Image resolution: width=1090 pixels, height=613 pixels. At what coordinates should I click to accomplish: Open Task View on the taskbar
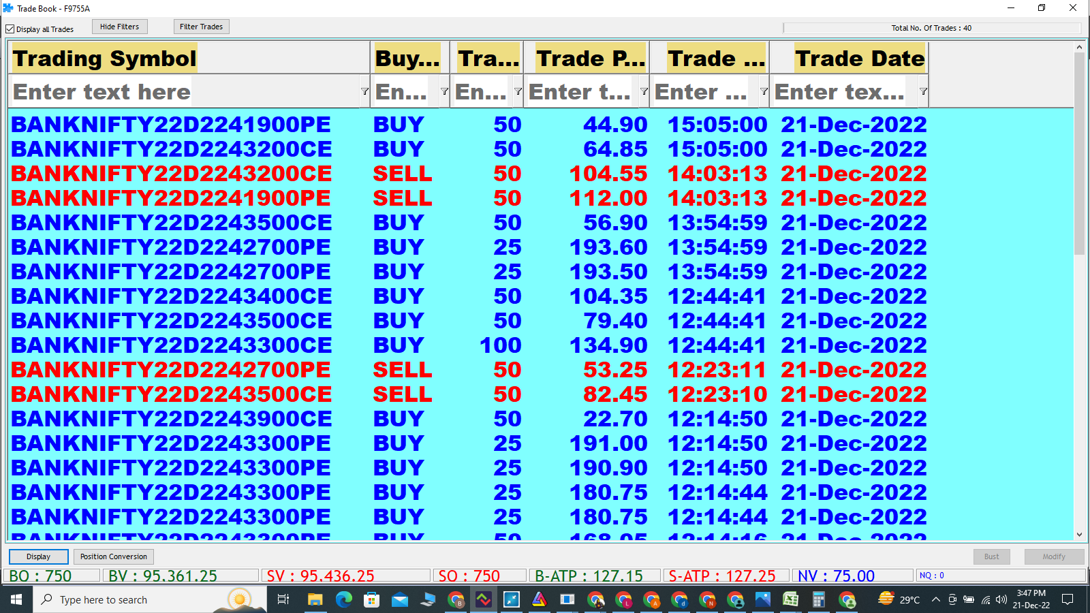(x=283, y=599)
